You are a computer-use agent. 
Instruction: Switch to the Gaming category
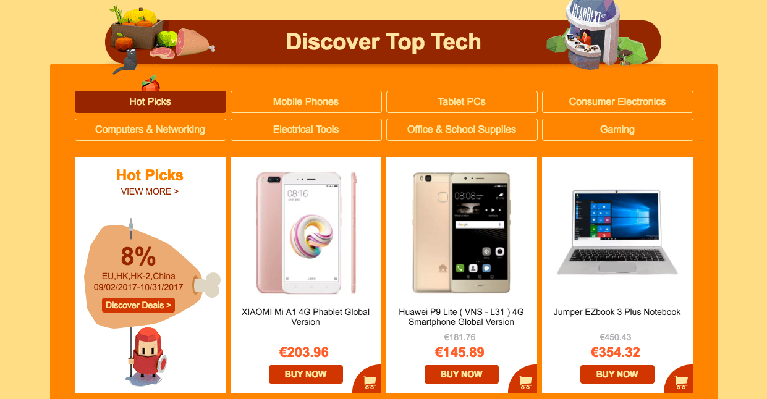pos(617,130)
